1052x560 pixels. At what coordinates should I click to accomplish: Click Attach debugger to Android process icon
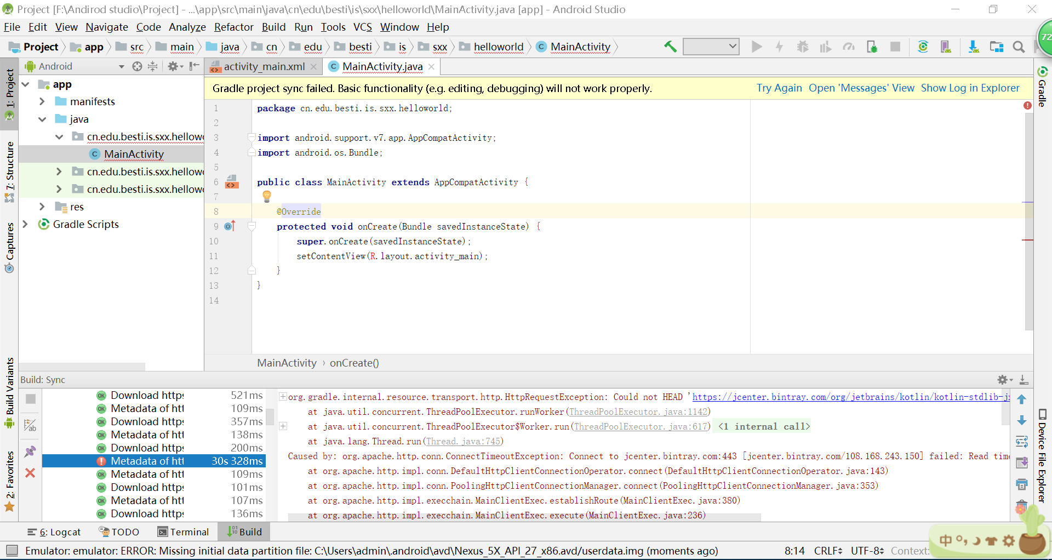[x=872, y=47]
